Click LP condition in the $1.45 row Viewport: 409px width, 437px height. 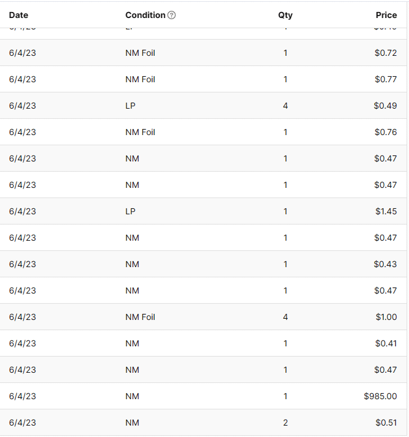[130, 211]
